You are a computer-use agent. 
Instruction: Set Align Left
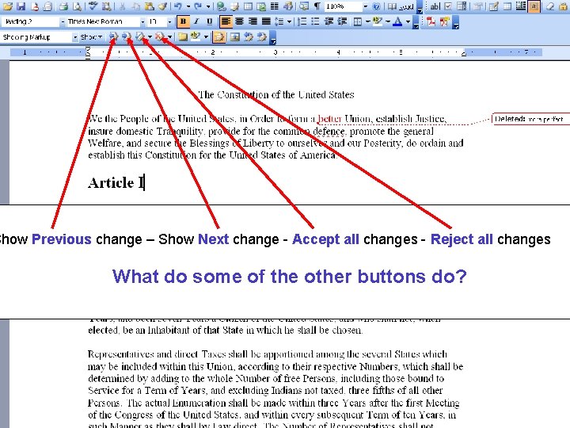226,21
